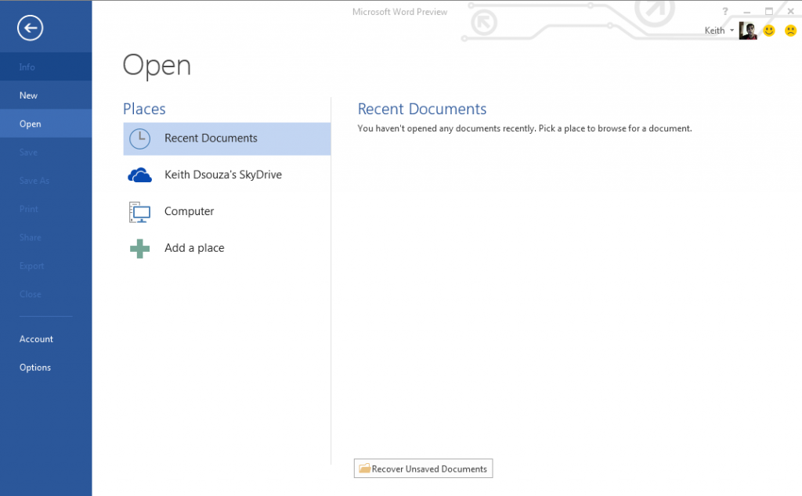Viewport: 802px width, 496px height.
Task: Click the Keith user name
Action: pyautogui.click(x=714, y=31)
